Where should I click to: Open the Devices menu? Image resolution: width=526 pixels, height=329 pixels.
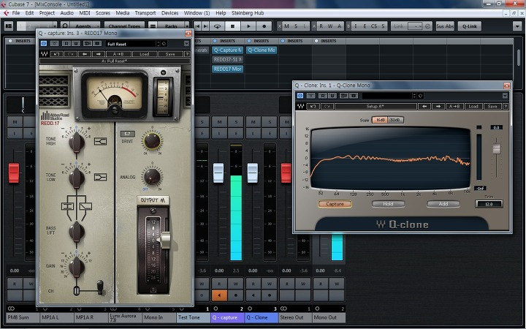(x=169, y=12)
